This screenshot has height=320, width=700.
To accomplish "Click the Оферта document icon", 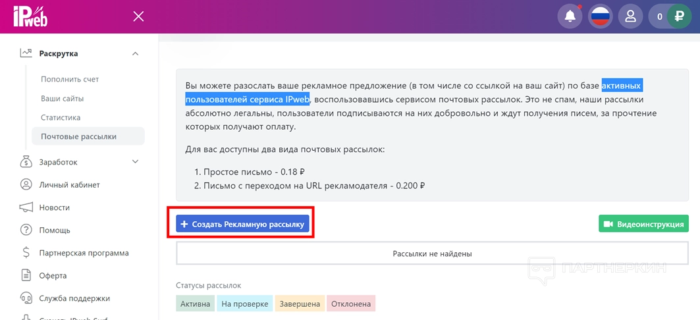I will pyautogui.click(x=26, y=275).
